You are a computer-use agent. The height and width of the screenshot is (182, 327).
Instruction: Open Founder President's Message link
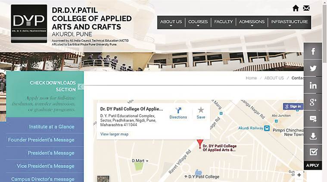tap(41, 140)
